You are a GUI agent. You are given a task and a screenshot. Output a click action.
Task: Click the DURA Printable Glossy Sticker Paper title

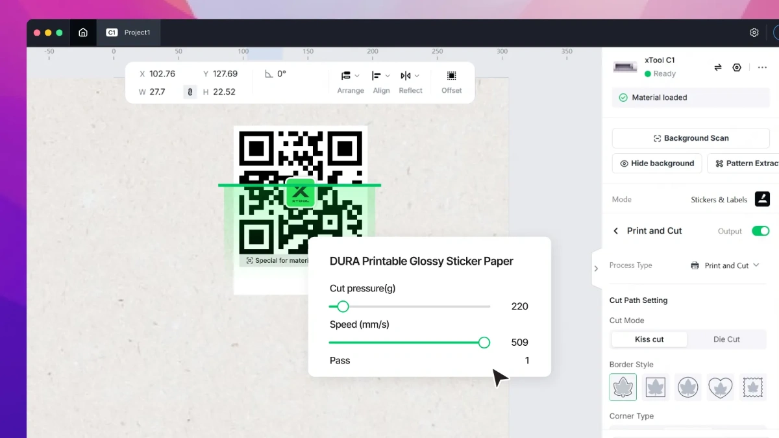421,262
